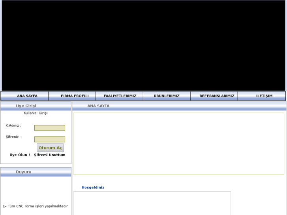Focus the Şifreniz password field
Image resolution: width=287 pixels, height=215 pixels.
(x=50, y=139)
